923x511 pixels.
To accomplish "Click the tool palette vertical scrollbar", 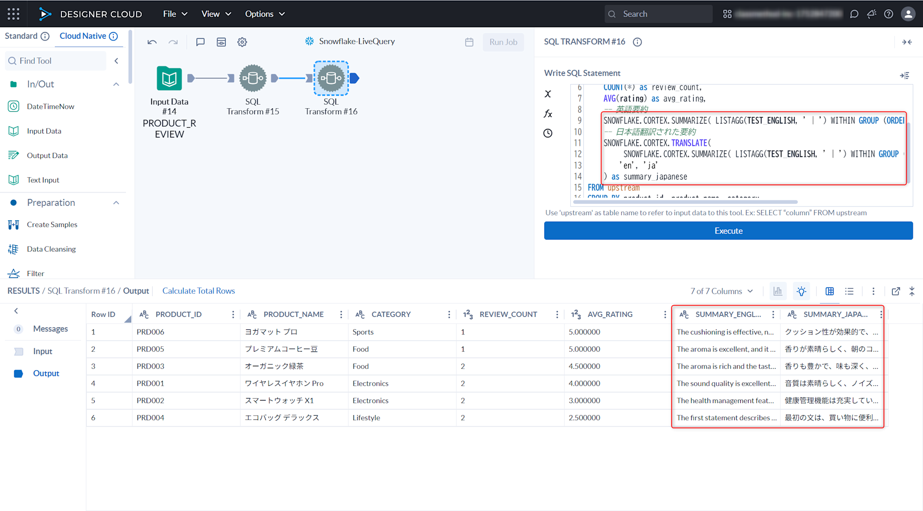I will pyautogui.click(x=131, y=57).
